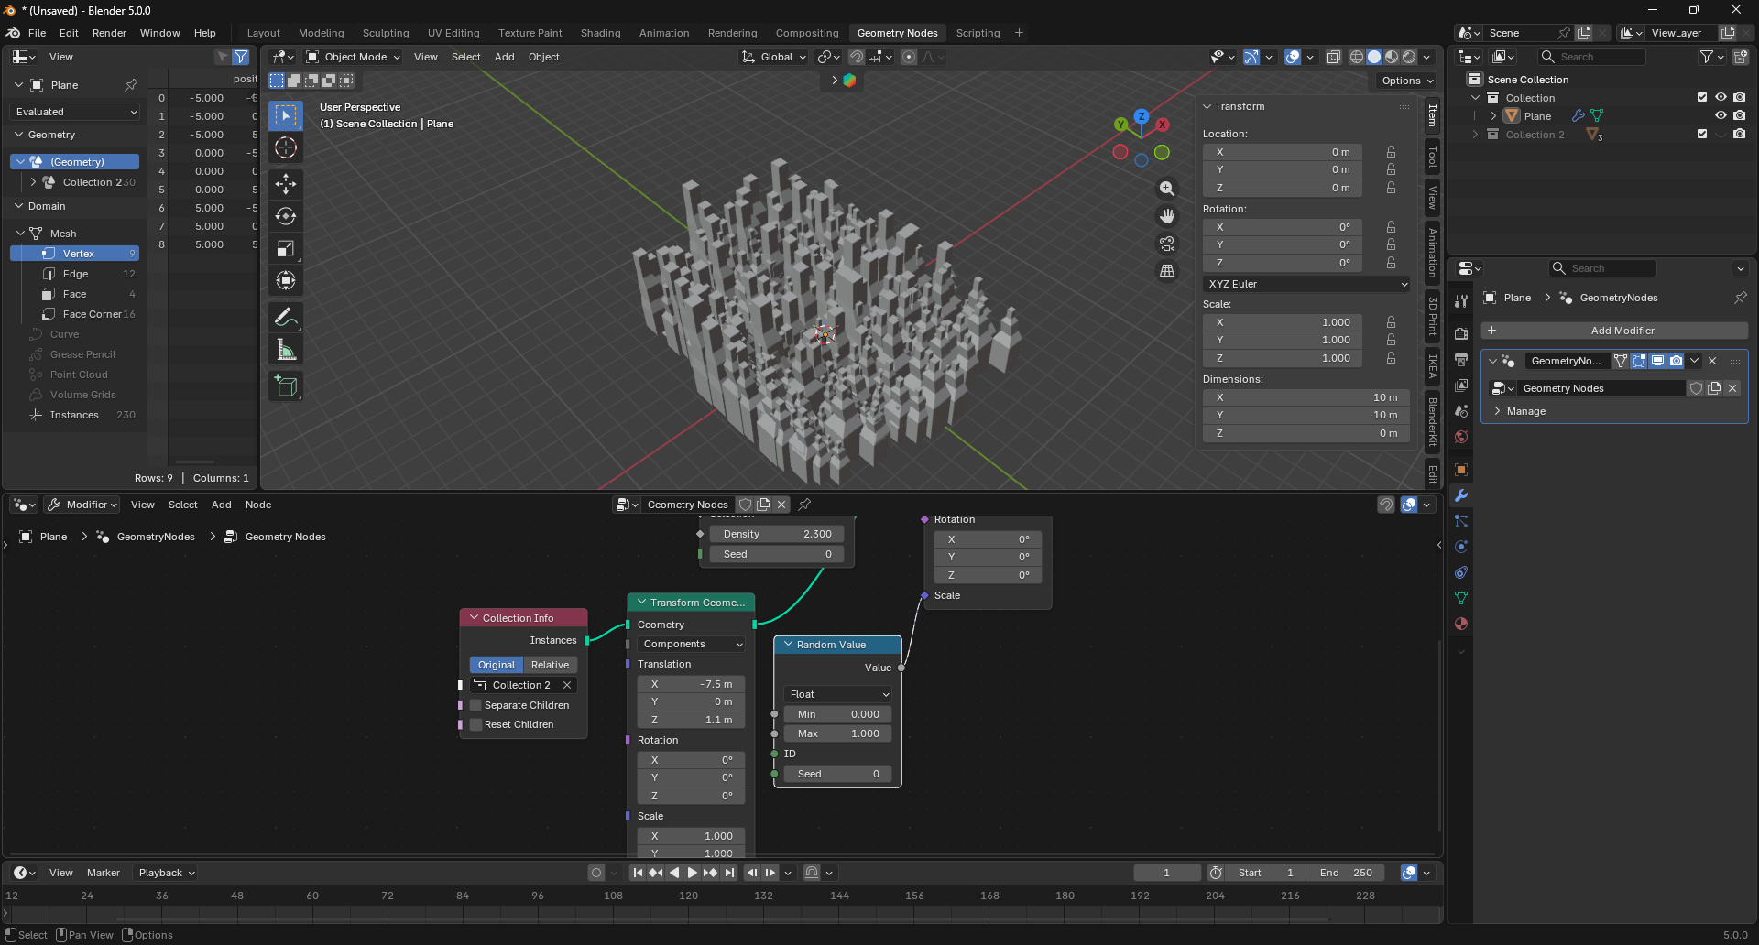1759x945 pixels.
Task: Click the viewport Options button
Action: [x=1407, y=81]
